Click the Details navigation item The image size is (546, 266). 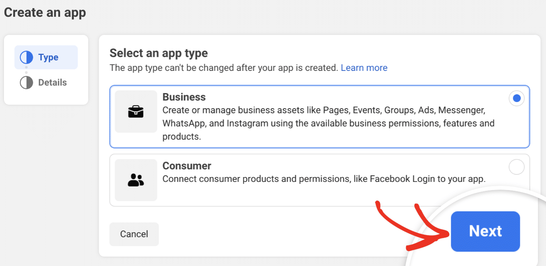(x=53, y=82)
